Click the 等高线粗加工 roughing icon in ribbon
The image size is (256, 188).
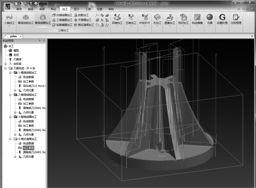tap(25, 18)
